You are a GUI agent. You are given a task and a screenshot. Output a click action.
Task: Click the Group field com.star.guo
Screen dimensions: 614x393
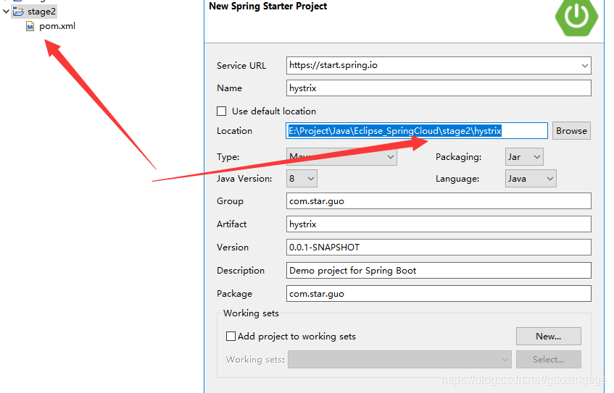pyautogui.click(x=439, y=201)
